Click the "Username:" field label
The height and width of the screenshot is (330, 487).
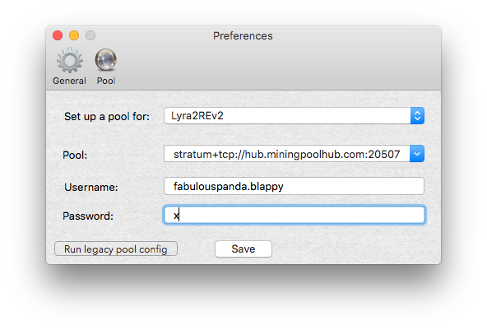coord(91,187)
